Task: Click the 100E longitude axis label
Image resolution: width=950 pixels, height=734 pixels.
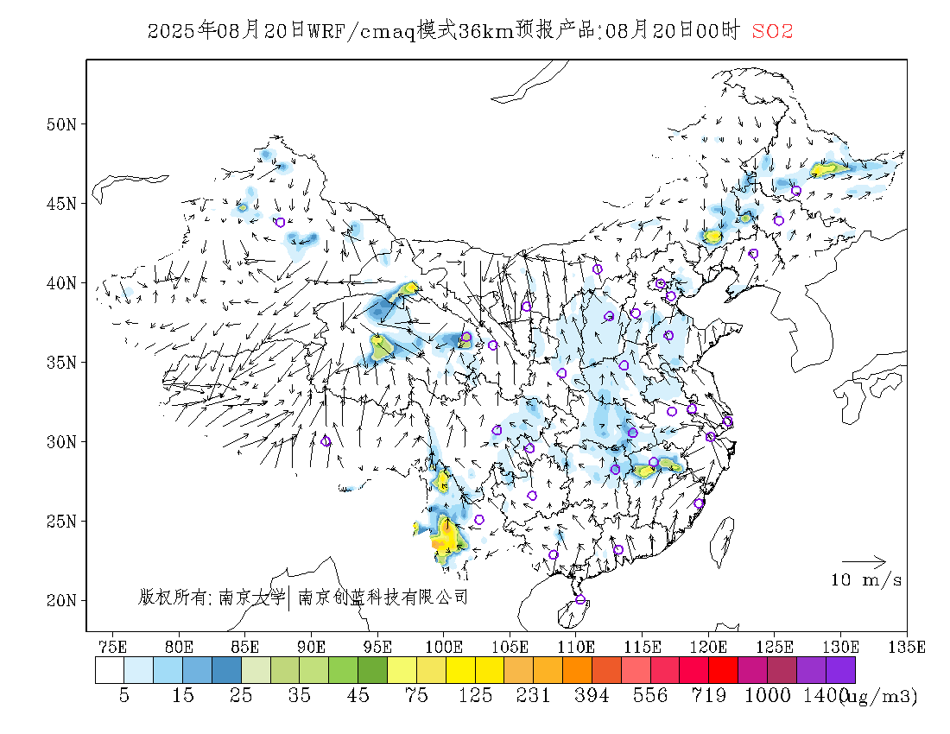Action: coord(444,647)
